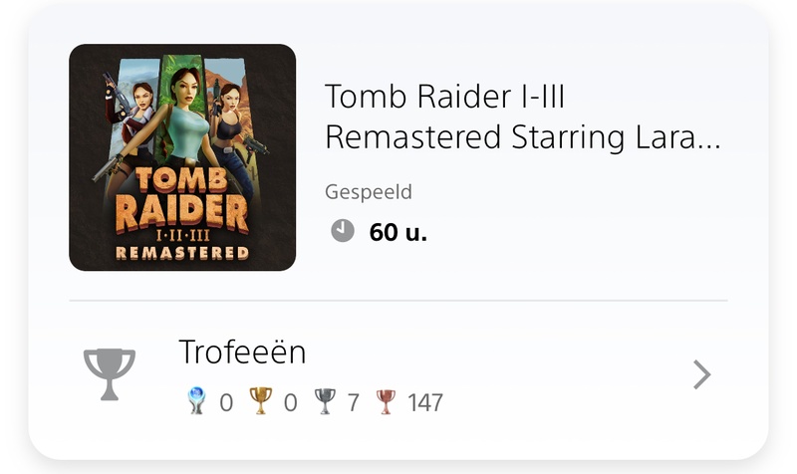This screenshot has width=797, height=474.
Task: Click the 60 u. playtime value
Action: 398,232
